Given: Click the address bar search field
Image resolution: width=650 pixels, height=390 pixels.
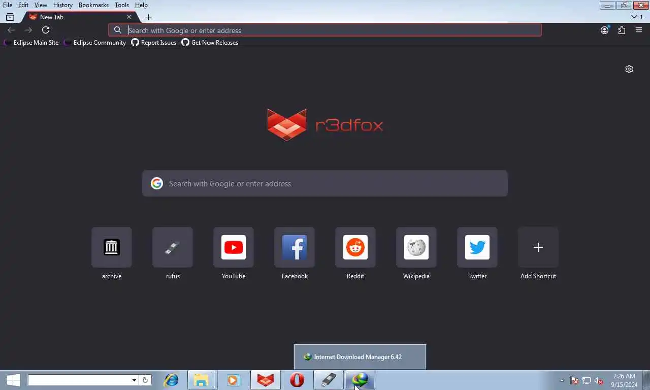Looking at the screenshot, I should (325, 30).
